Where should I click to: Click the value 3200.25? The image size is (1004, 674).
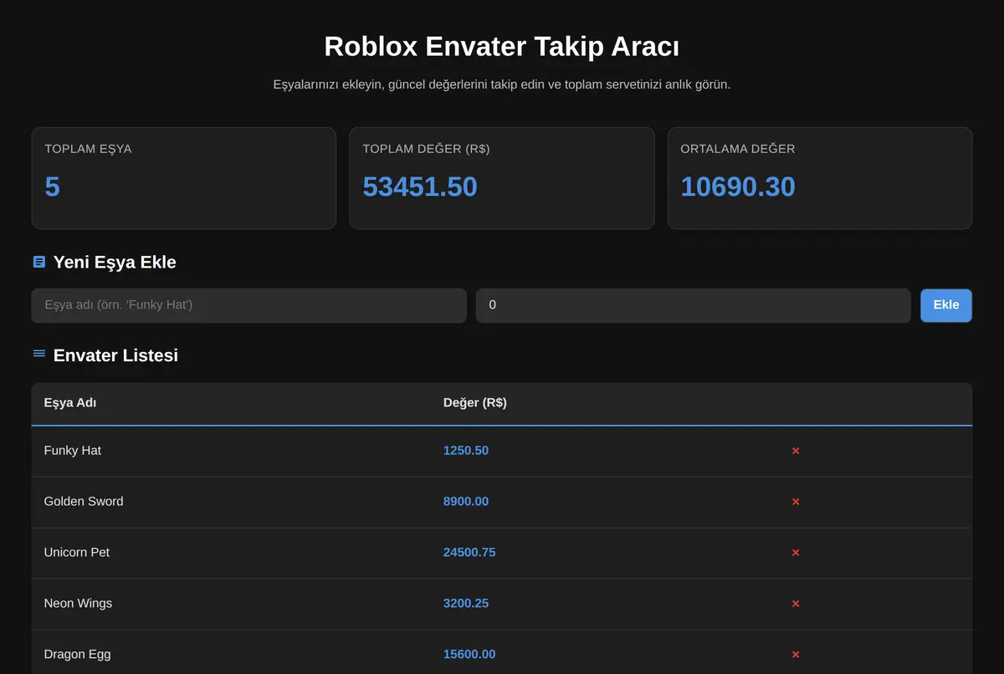[466, 604]
